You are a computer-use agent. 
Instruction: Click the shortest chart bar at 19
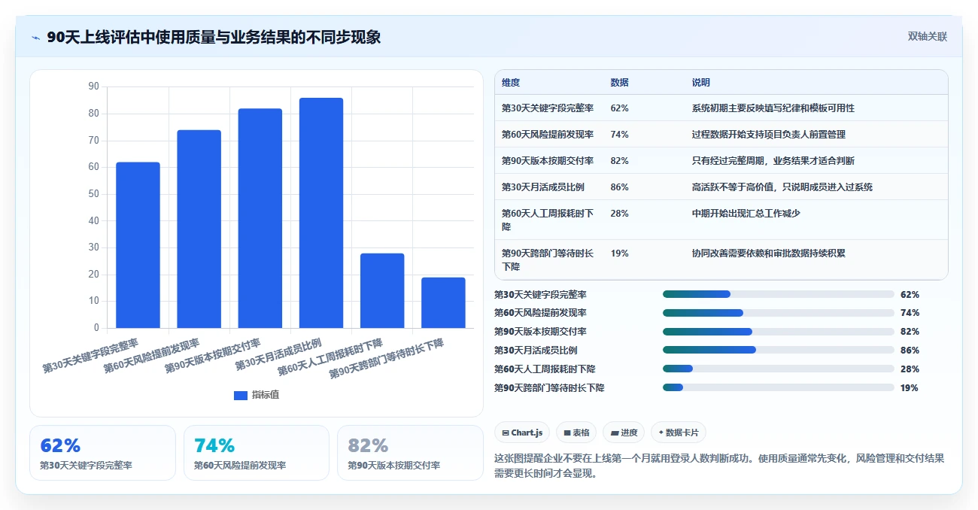pyautogui.click(x=443, y=302)
